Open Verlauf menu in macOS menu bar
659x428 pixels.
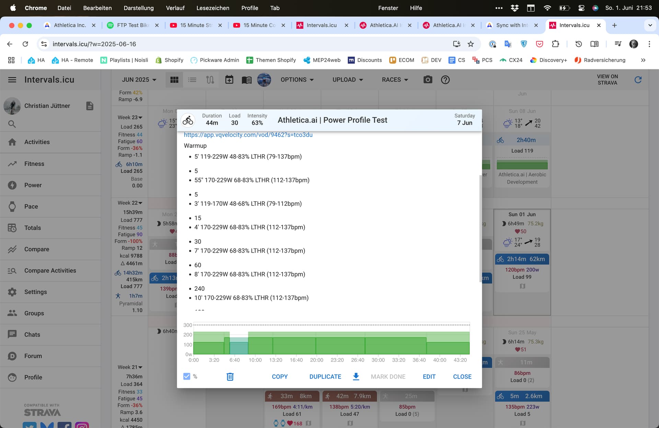(x=175, y=8)
